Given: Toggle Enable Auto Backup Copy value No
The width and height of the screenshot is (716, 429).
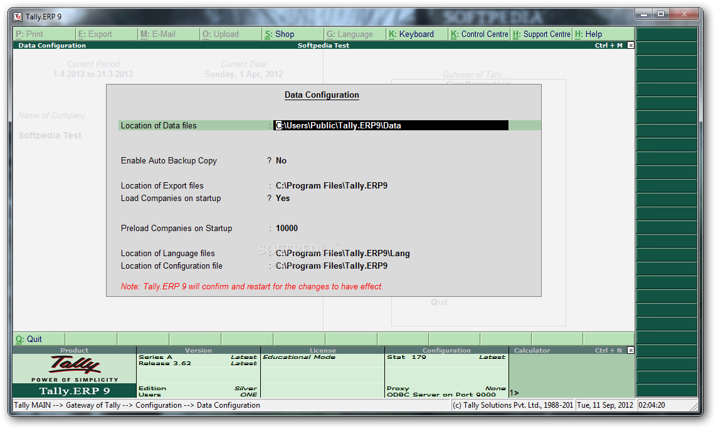Looking at the screenshot, I should coord(281,160).
